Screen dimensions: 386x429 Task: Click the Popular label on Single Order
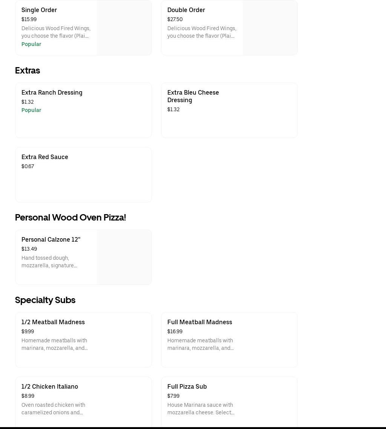tap(31, 44)
